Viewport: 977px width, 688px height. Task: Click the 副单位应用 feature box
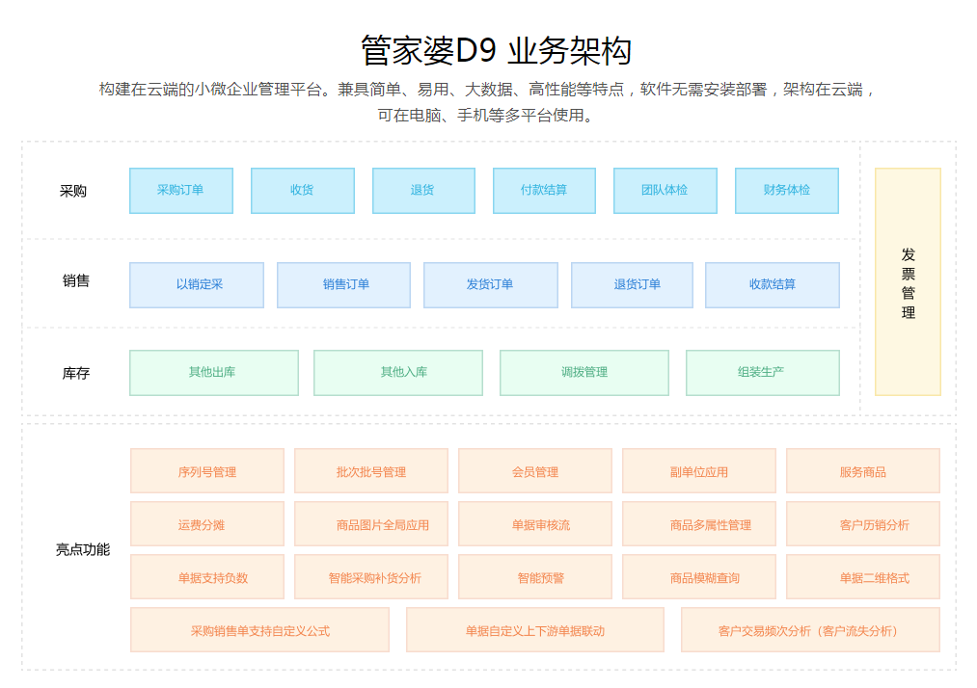[x=699, y=470]
